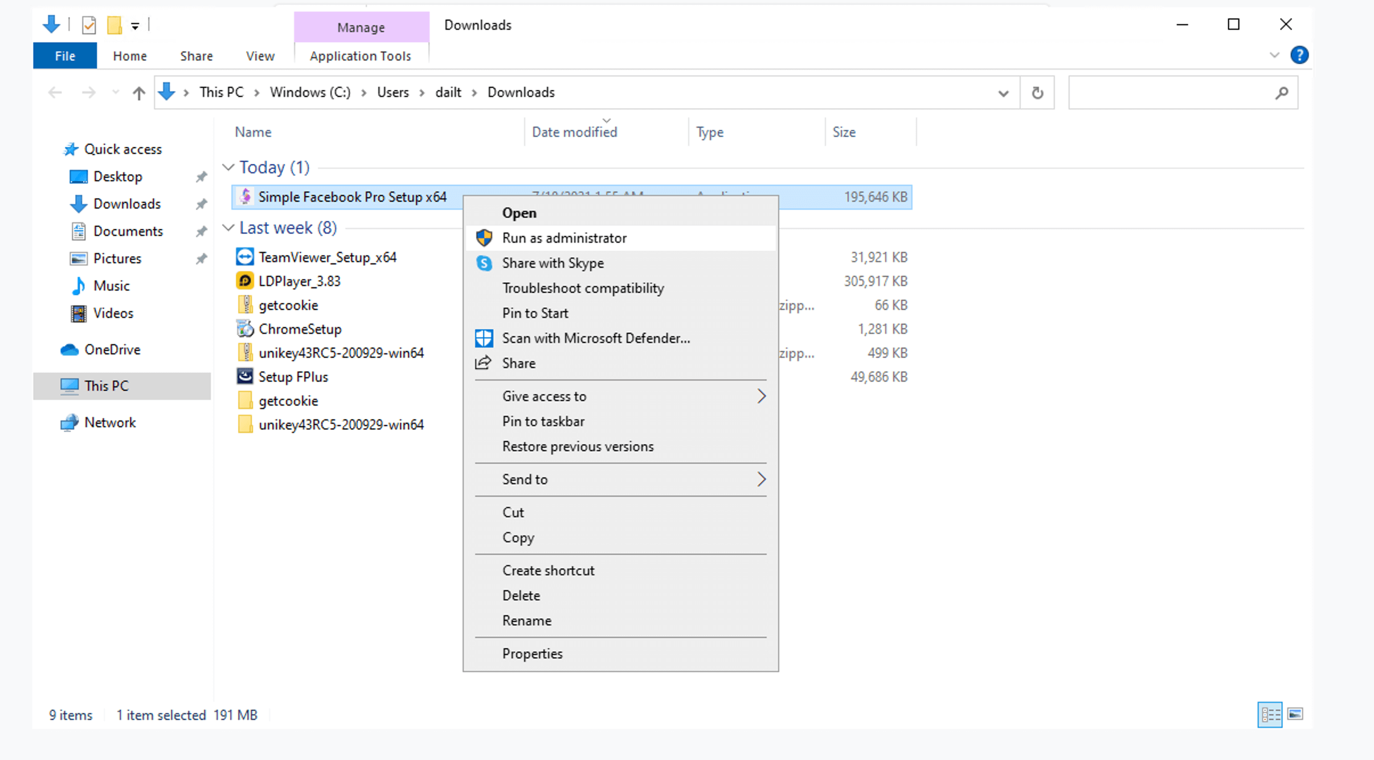
Task: Click the Desktop folder icon
Action: tap(80, 177)
